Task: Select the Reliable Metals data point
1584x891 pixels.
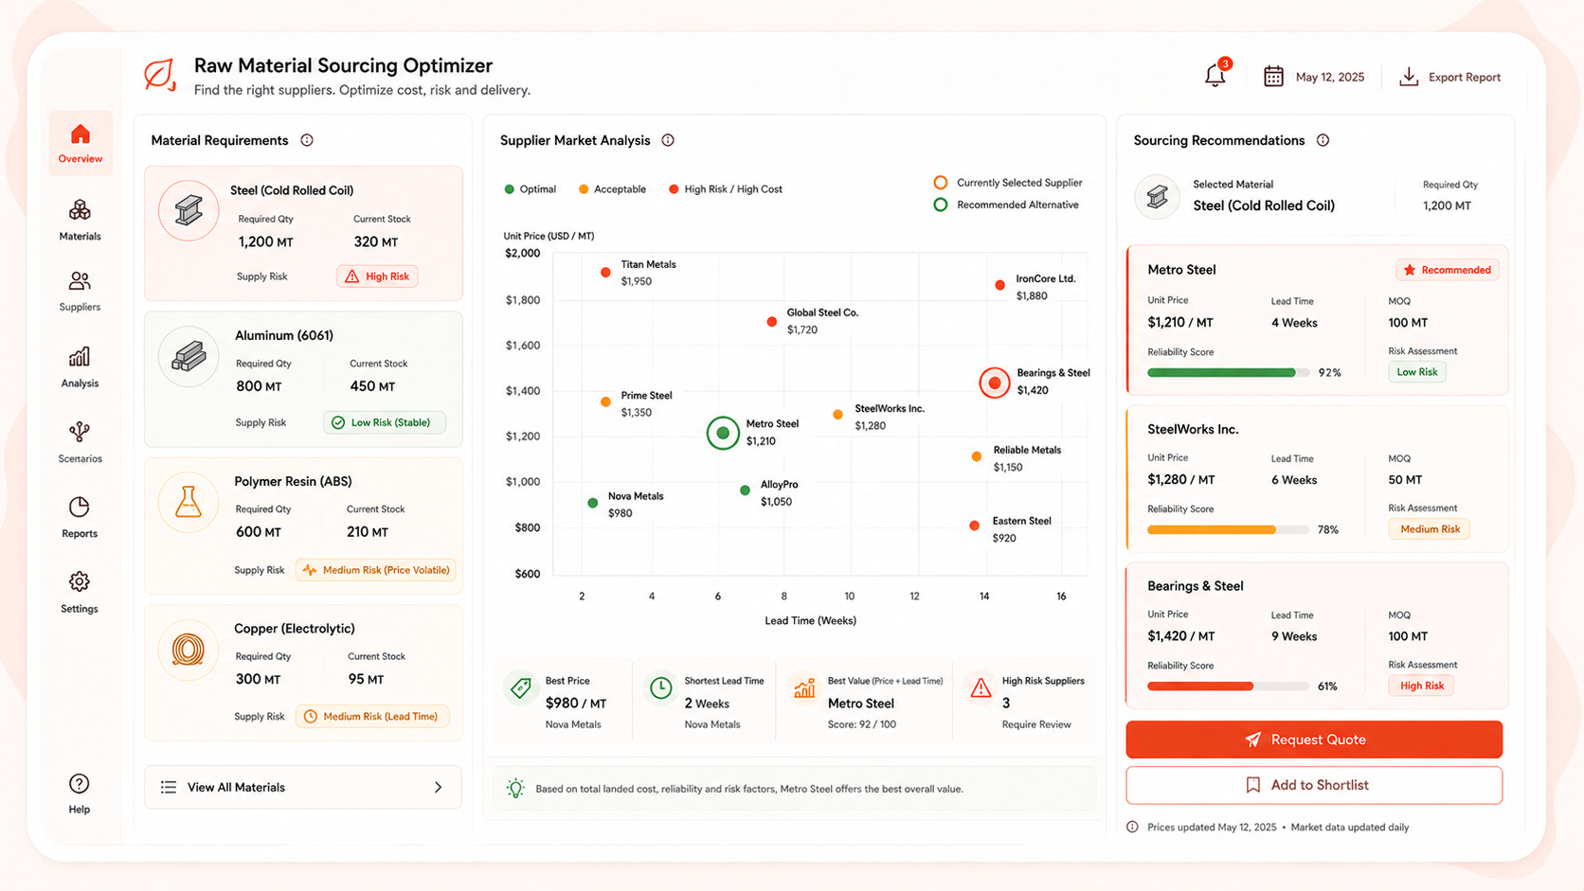Action: click(977, 457)
